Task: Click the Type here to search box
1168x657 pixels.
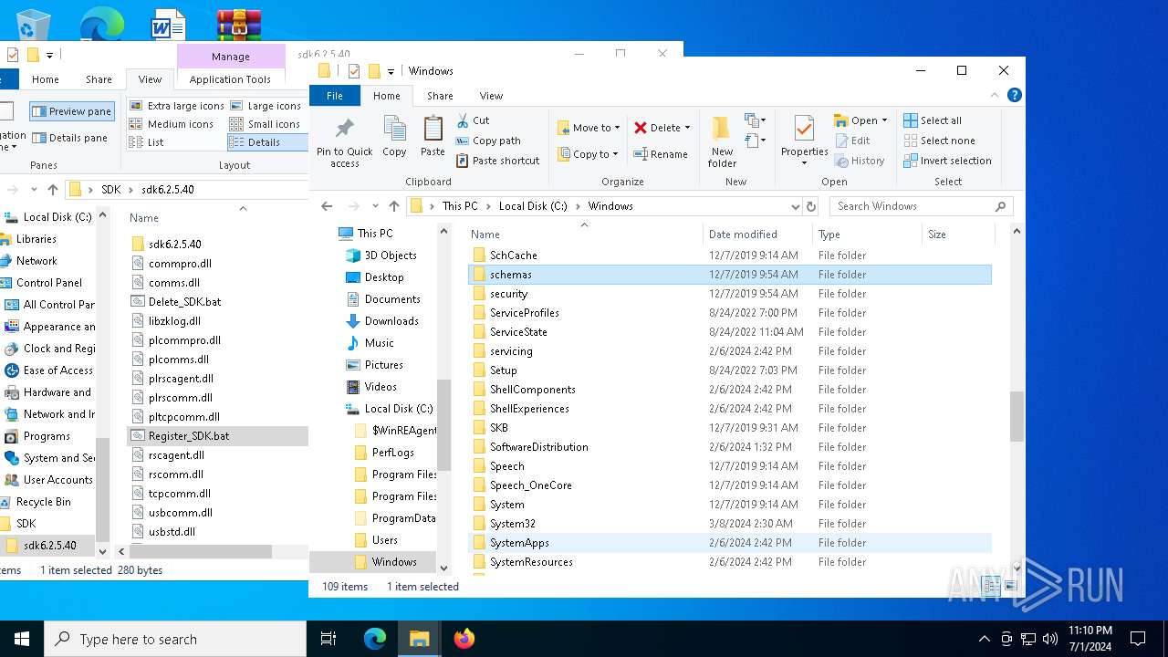Action: coord(175,639)
